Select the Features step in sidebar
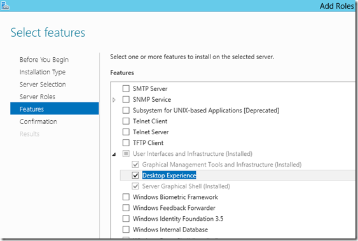Image resolution: width=358 pixels, height=241 pixels. [55, 108]
